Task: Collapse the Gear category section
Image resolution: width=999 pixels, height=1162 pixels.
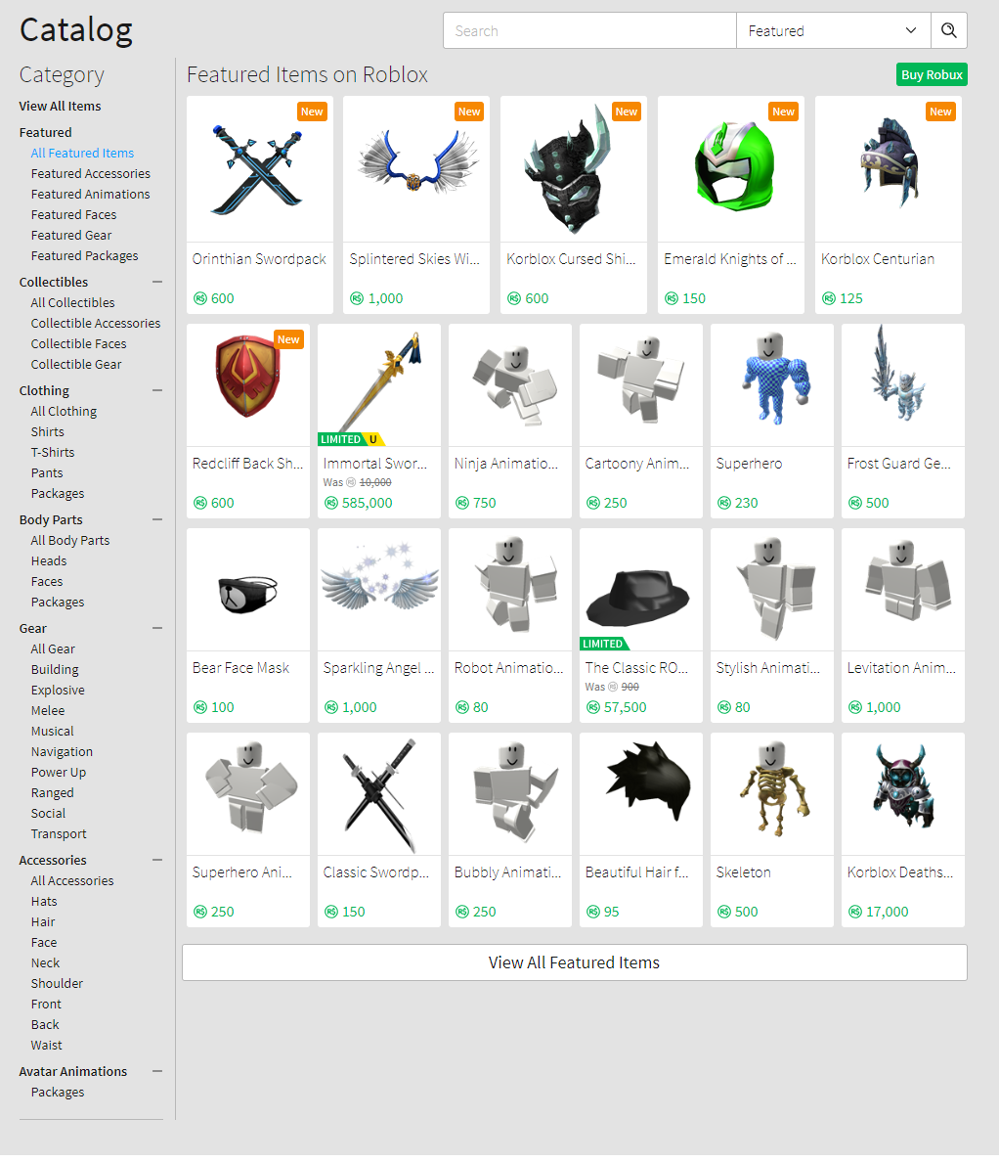Action: pyautogui.click(x=157, y=628)
